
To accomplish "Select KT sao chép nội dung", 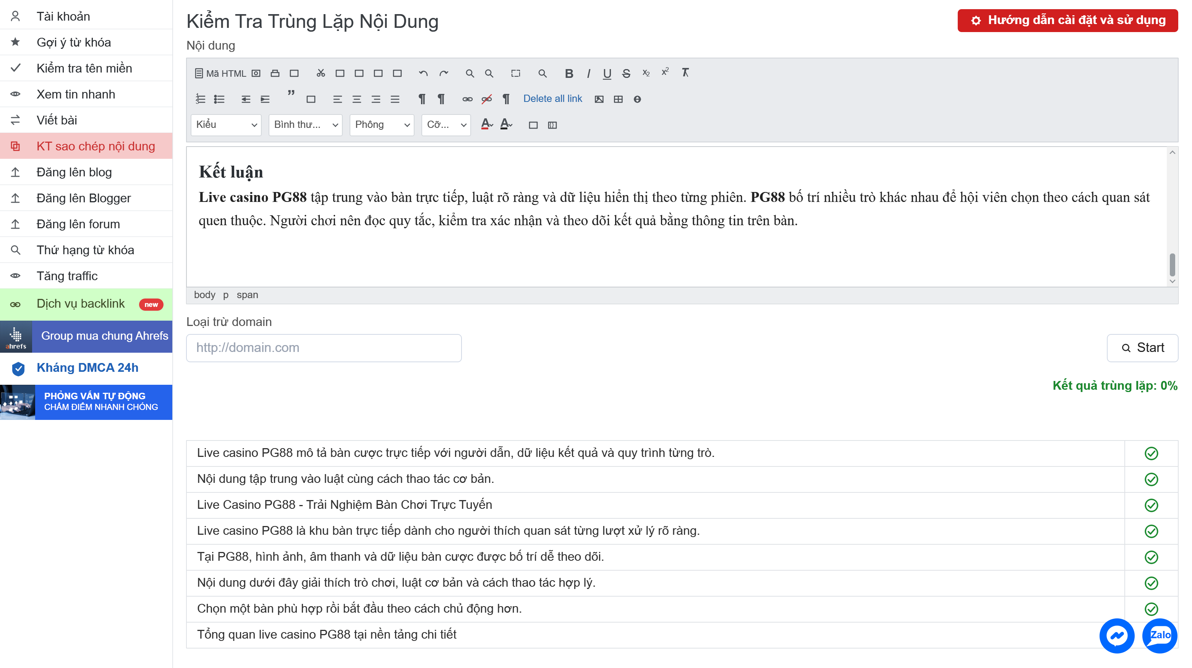I will (x=86, y=146).
